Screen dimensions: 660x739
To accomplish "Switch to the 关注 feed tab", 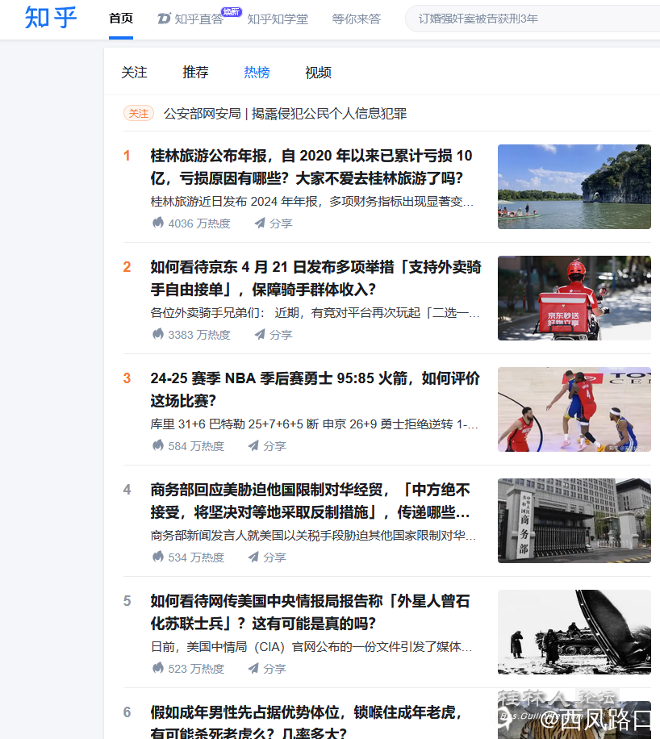I will pos(135,72).
